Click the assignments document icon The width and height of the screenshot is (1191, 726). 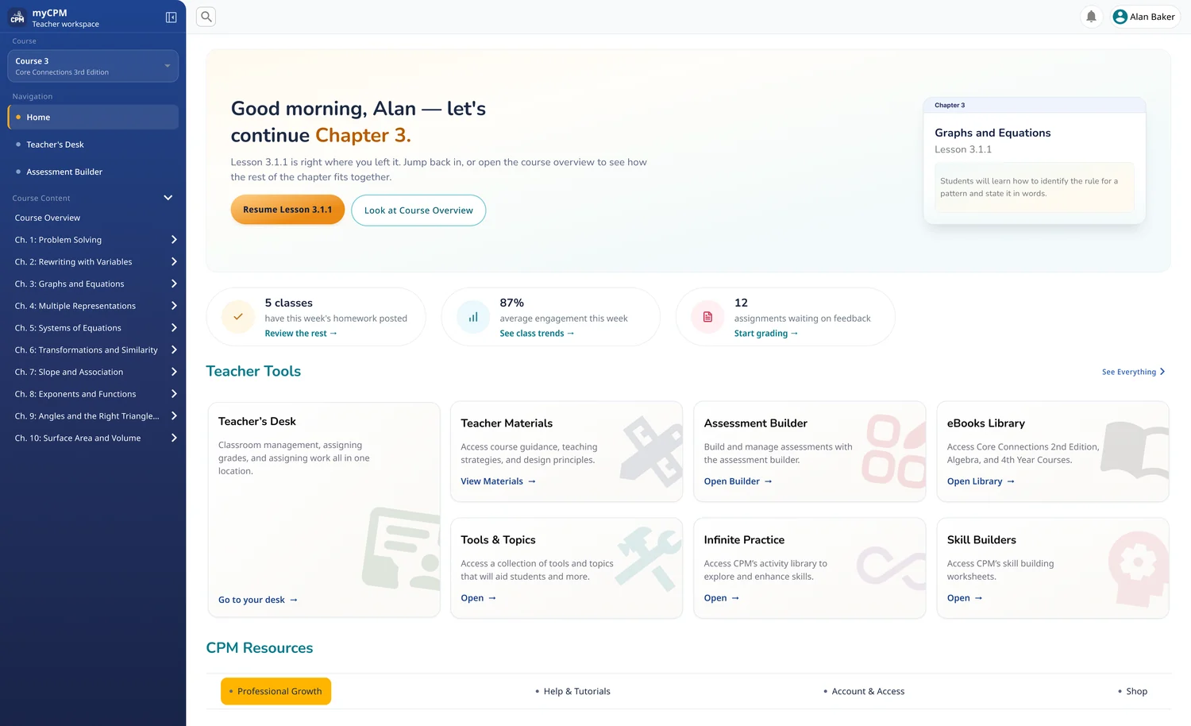pyautogui.click(x=707, y=317)
